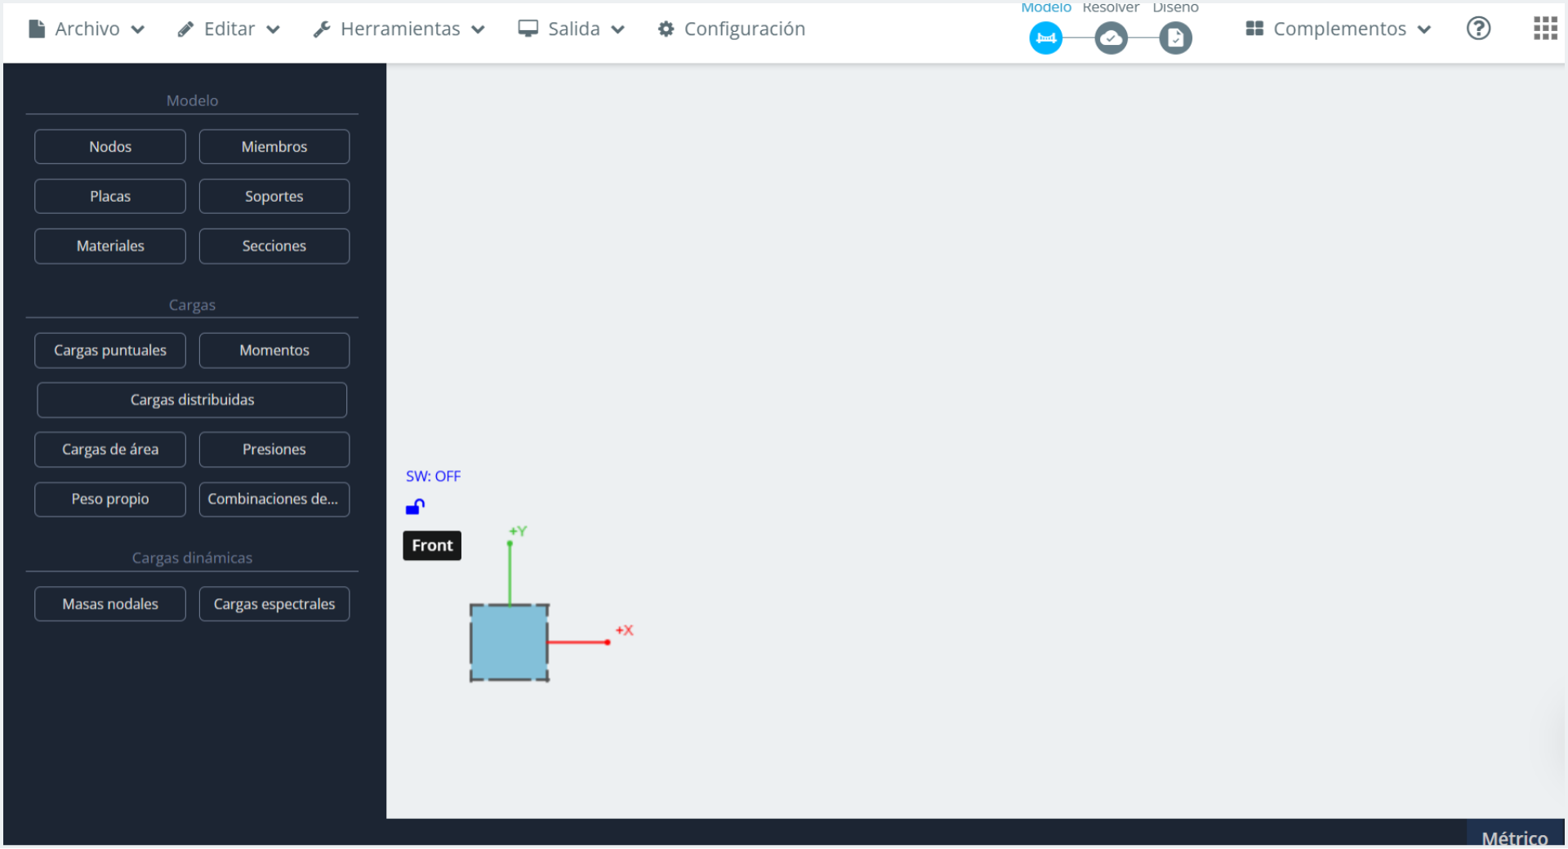Open the Cargas distribuidas panel
The width and height of the screenshot is (1568, 849).
pyautogui.click(x=192, y=400)
